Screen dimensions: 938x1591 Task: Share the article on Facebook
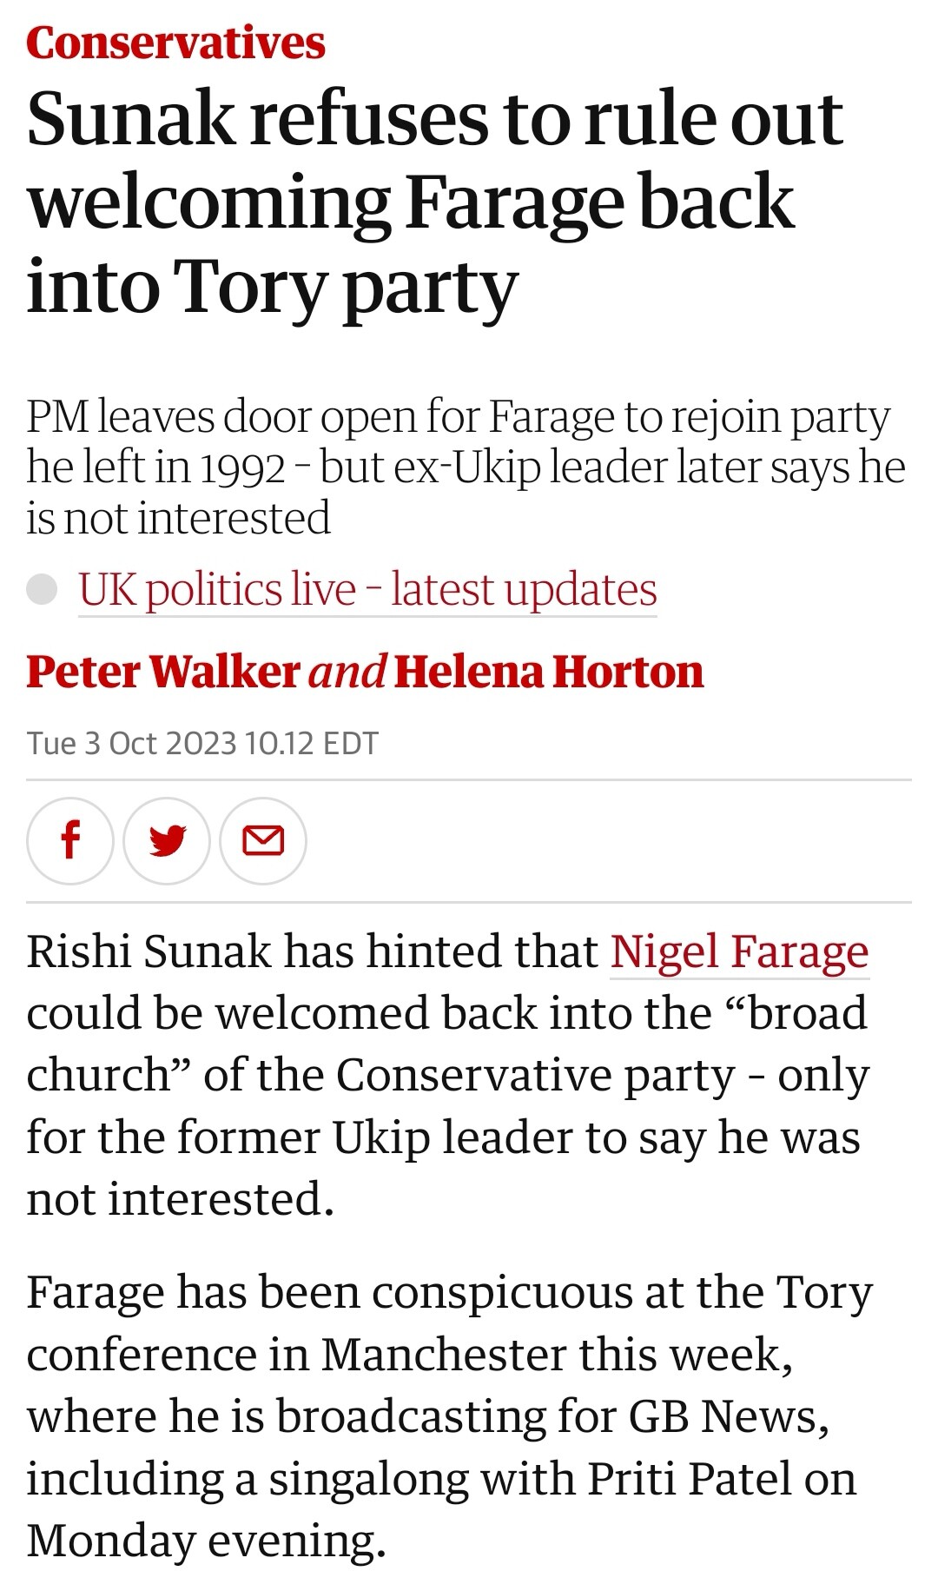point(70,840)
